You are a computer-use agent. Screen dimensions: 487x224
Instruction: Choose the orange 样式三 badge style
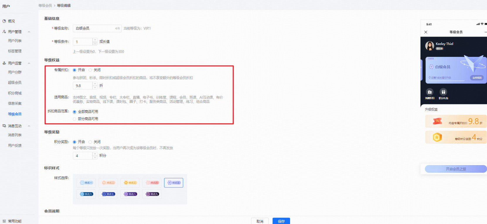tap(130, 183)
